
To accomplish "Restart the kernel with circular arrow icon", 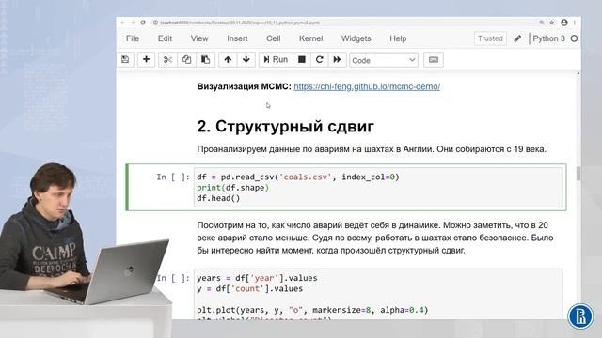I will coord(320,59).
